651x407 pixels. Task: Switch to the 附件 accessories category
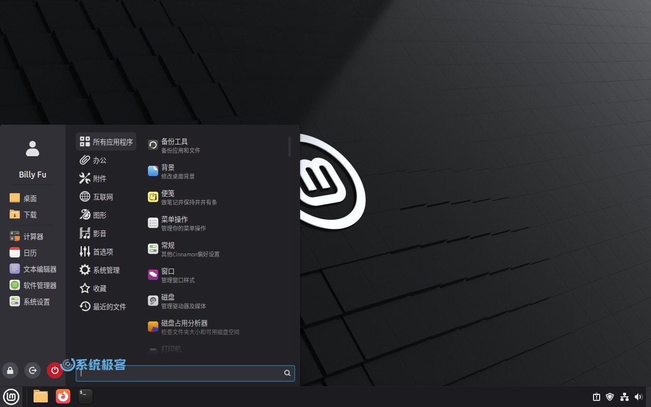coord(100,178)
